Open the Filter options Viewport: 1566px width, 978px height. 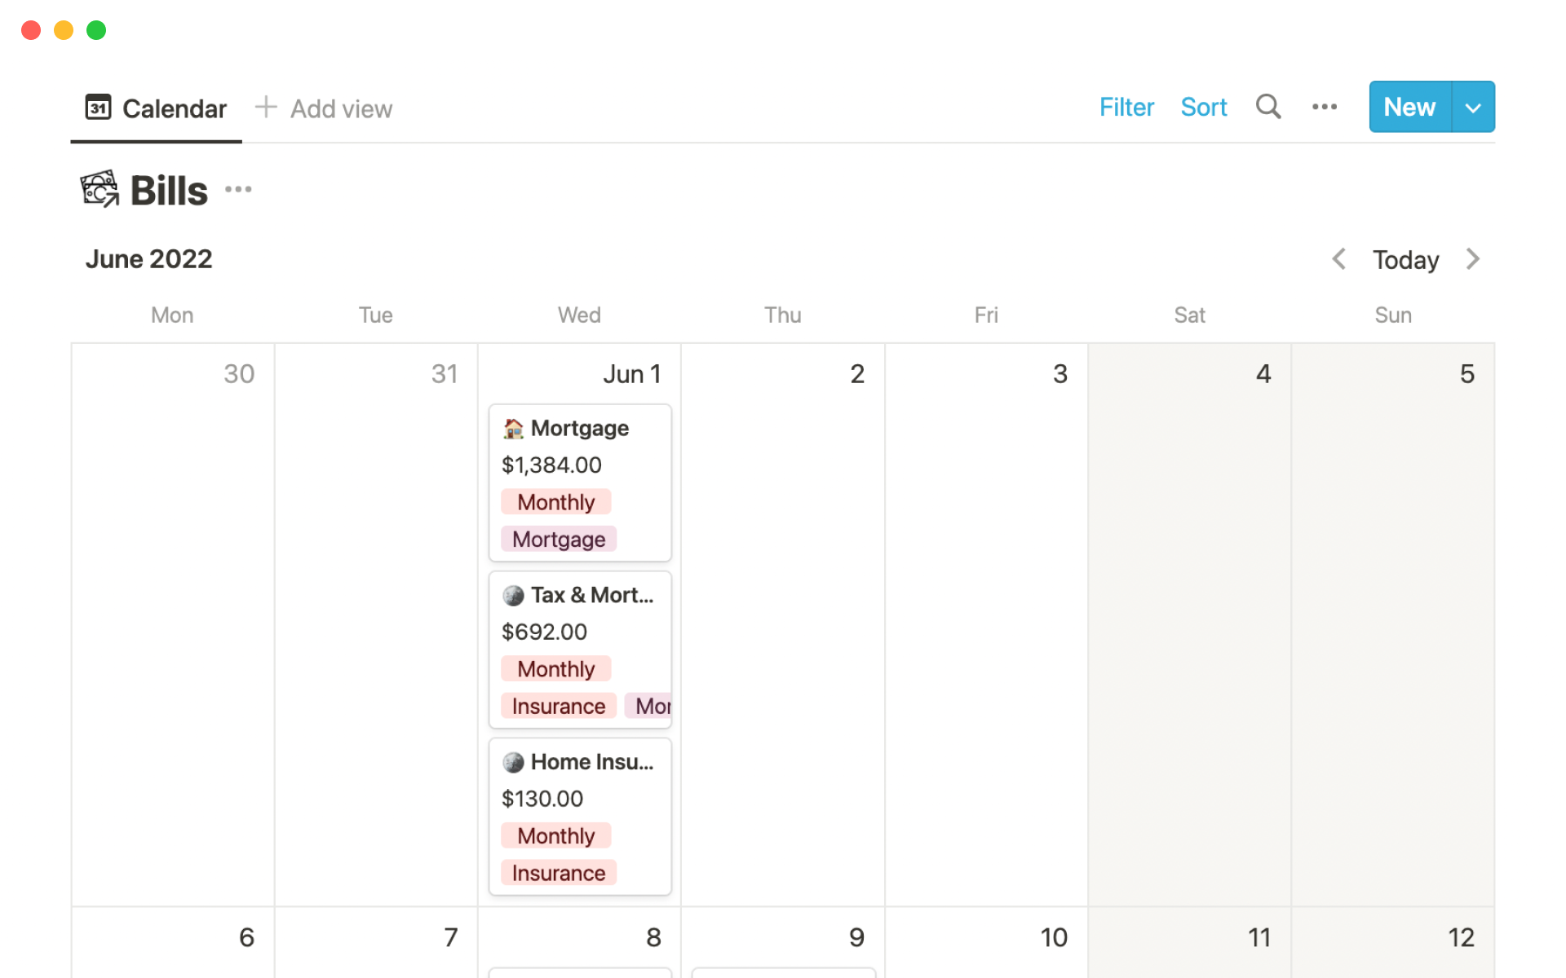[x=1126, y=108]
